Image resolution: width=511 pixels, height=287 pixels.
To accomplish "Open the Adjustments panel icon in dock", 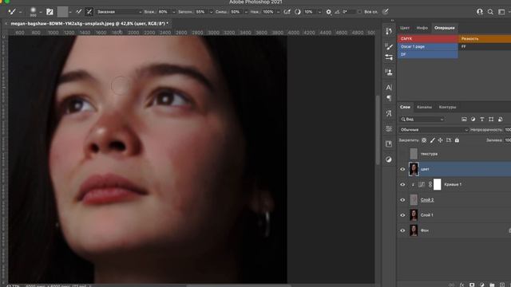I will click(389, 159).
